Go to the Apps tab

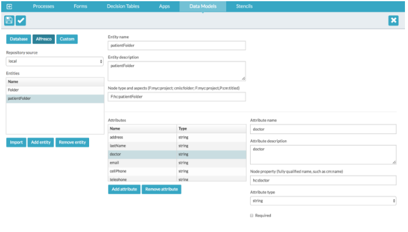pos(164,6)
